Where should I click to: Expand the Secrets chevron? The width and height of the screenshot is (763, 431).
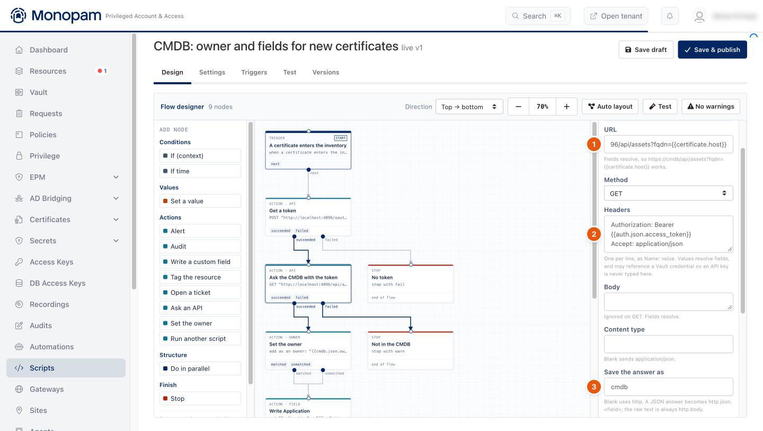pos(116,241)
